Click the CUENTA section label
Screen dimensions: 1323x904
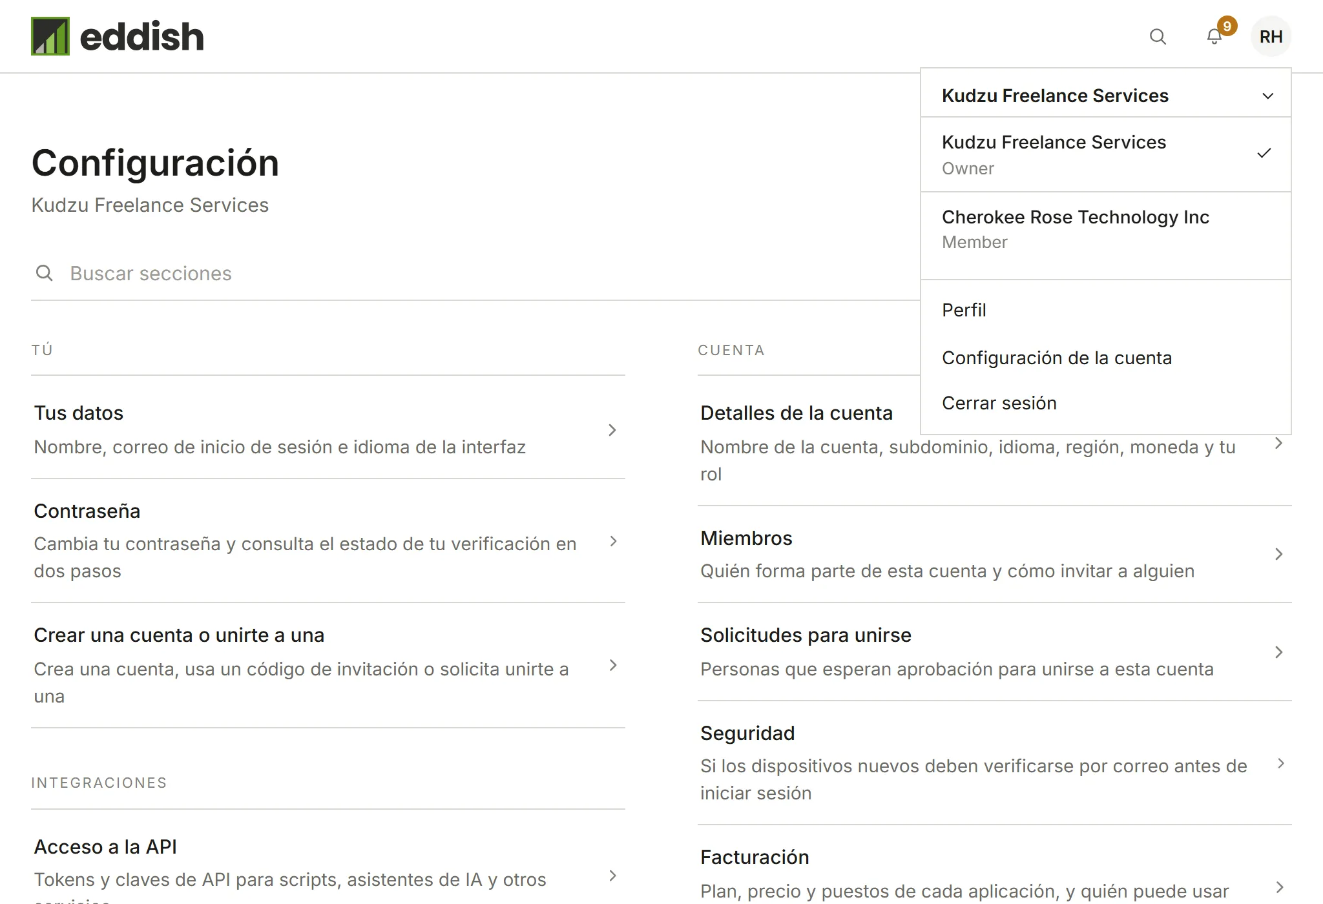pos(731,350)
